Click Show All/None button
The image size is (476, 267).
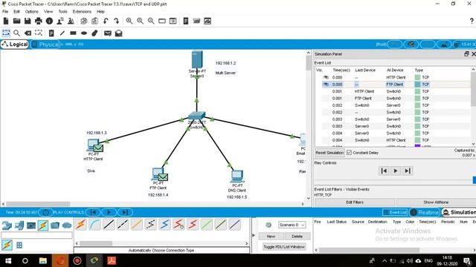436,202
